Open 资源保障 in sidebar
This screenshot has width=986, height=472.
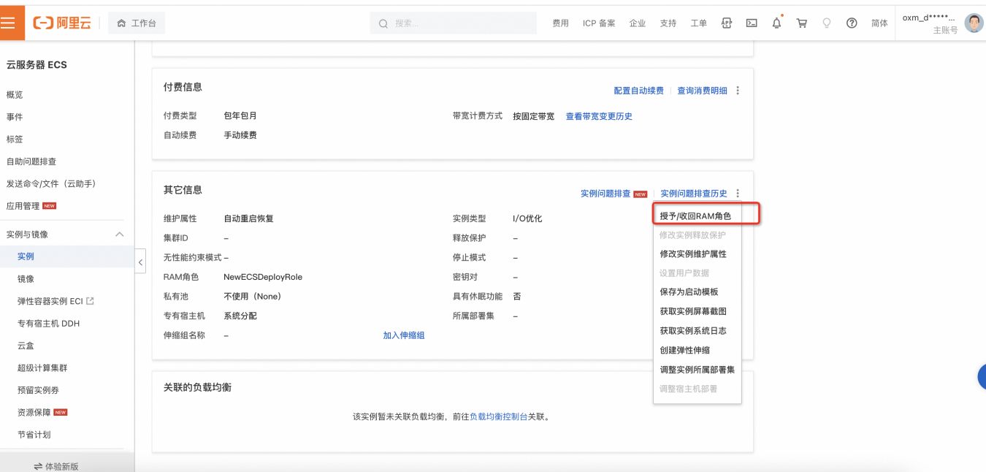pos(34,413)
